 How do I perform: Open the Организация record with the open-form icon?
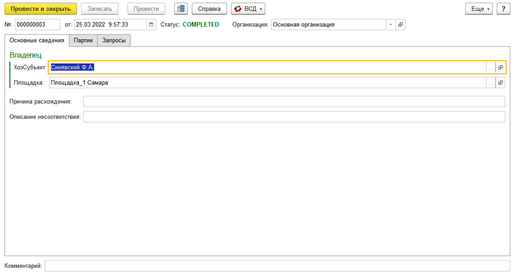(x=400, y=25)
